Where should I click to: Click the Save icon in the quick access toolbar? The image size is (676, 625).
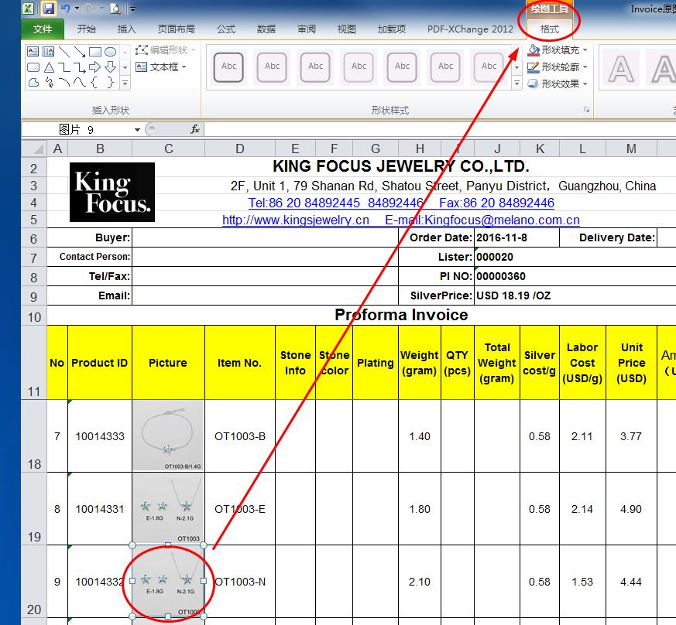click(x=49, y=9)
